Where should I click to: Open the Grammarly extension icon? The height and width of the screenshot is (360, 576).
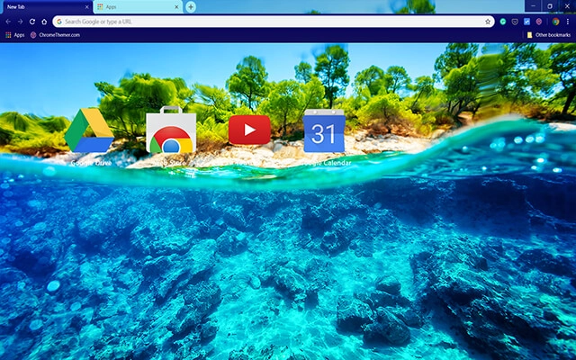point(503,22)
